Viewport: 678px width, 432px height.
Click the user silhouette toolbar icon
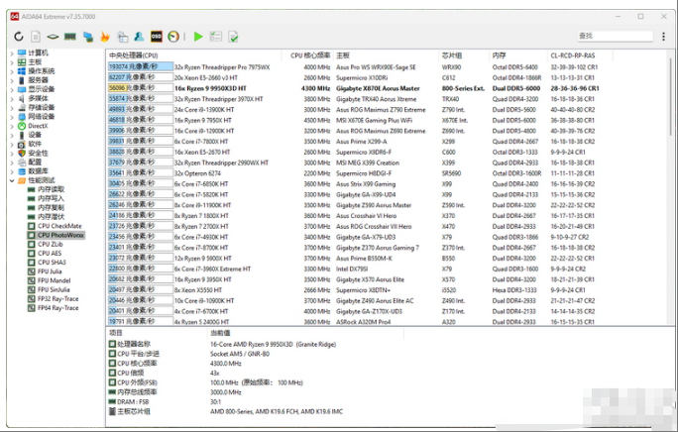click(x=139, y=37)
